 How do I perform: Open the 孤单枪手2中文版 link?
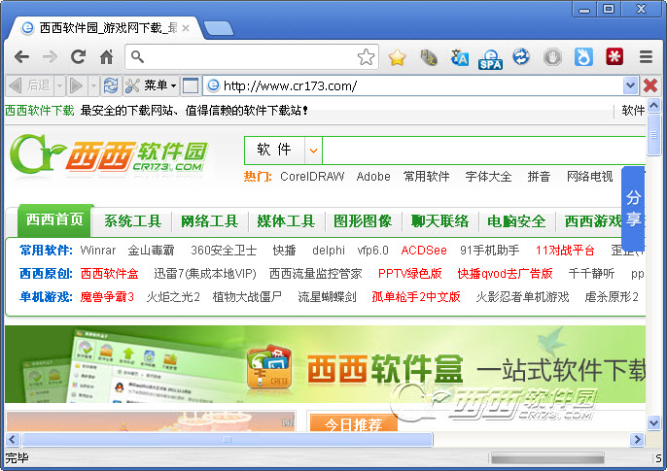tap(416, 297)
